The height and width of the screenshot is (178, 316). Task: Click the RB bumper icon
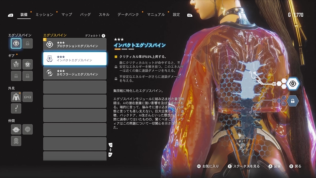[x=190, y=15]
